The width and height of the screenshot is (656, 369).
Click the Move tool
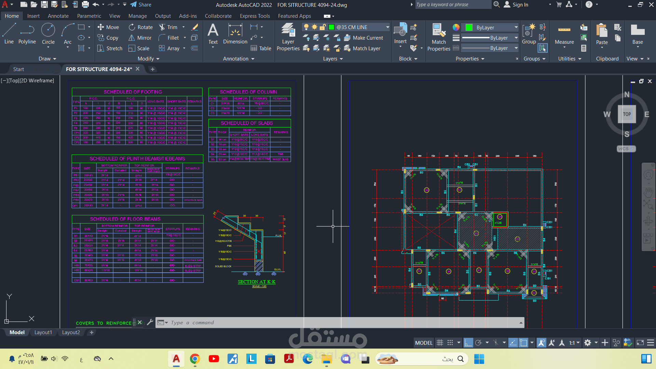[x=108, y=27]
